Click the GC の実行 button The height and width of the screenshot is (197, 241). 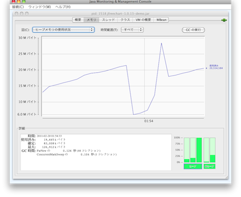(193, 30)
